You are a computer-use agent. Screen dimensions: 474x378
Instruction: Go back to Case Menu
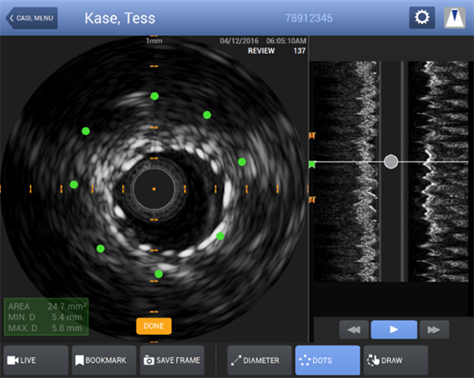pyautogui.click(x=32, y=18)
